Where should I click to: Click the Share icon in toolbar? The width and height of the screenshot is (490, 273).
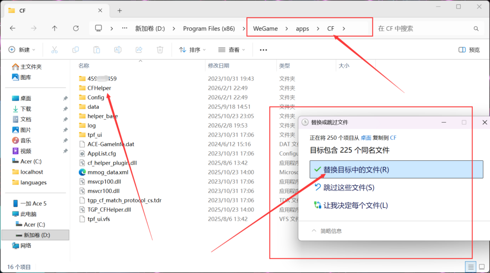click(139, 50)
